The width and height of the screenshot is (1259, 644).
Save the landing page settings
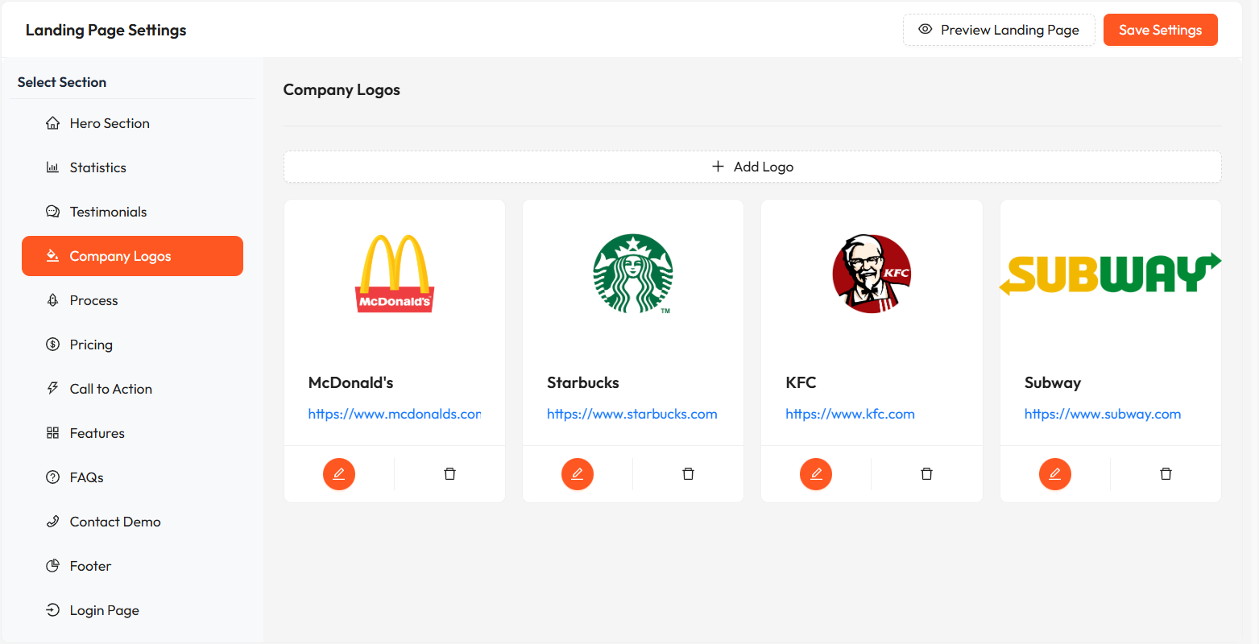pos(1160,30)
